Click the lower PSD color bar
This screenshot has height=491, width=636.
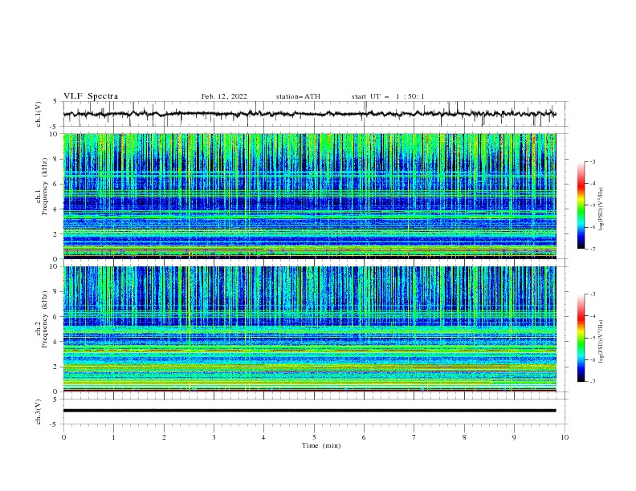click(x=581, y=338)
